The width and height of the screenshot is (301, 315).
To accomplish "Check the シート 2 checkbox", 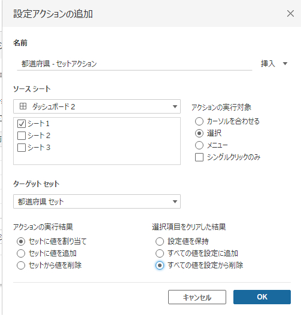I will (x=22, y=136).
